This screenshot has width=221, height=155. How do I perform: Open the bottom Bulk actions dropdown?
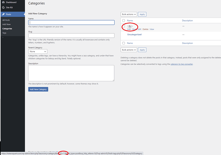129,50
